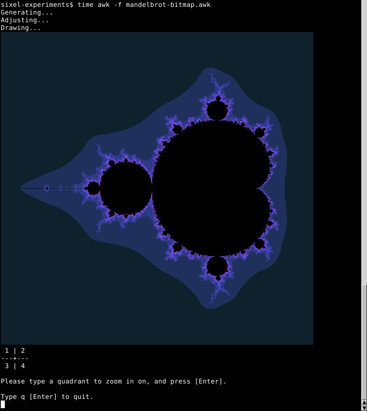Viewport: 367px width, 411px height.
Task: Click the Mandelbrot fractal image
Action: (157, 188)
